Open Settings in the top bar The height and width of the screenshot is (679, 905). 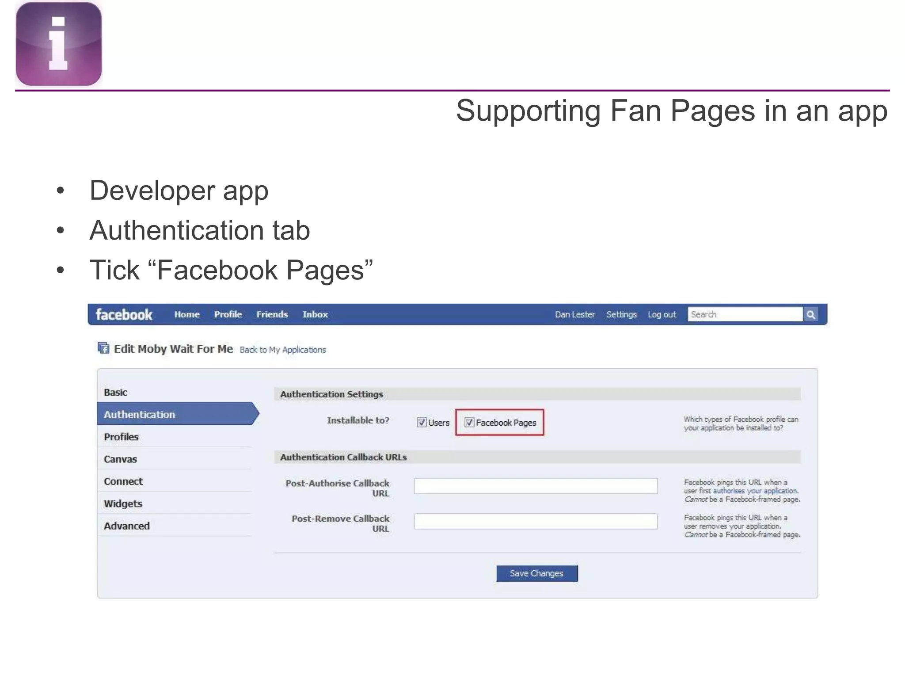pyautogui.click(x=621, y=314)
